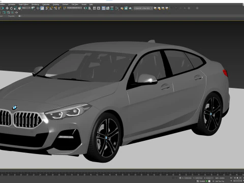
Task: Open the Render Setup teapot icon
Action: pyautogui.click(x=122, y=8)
